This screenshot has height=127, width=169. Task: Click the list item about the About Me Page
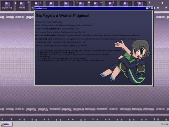click(x=80, y=50)
